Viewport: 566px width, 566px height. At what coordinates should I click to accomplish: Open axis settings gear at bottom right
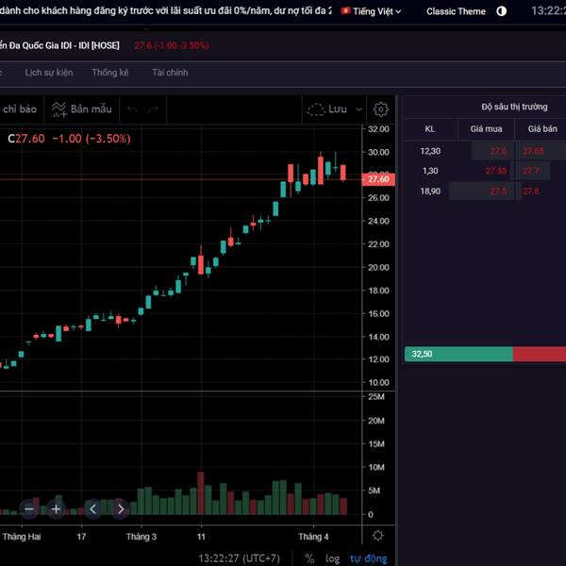click(x=378, y=535)
